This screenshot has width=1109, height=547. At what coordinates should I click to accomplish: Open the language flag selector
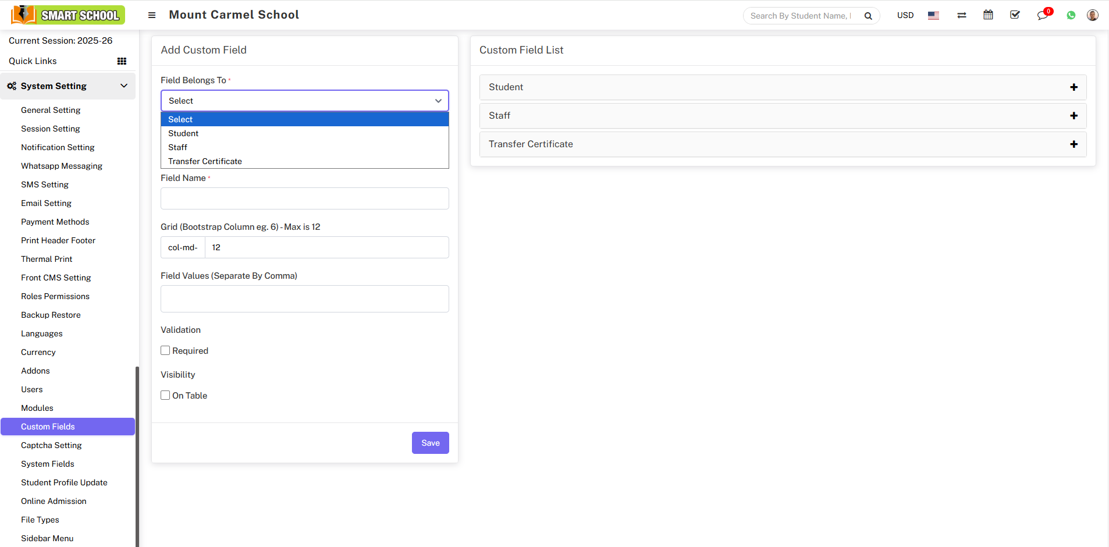click(x=933, y=16)
